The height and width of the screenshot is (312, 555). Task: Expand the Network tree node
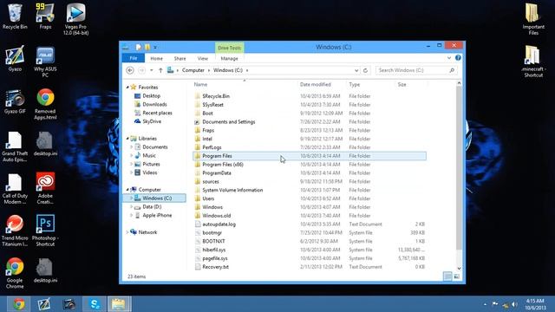127,232
